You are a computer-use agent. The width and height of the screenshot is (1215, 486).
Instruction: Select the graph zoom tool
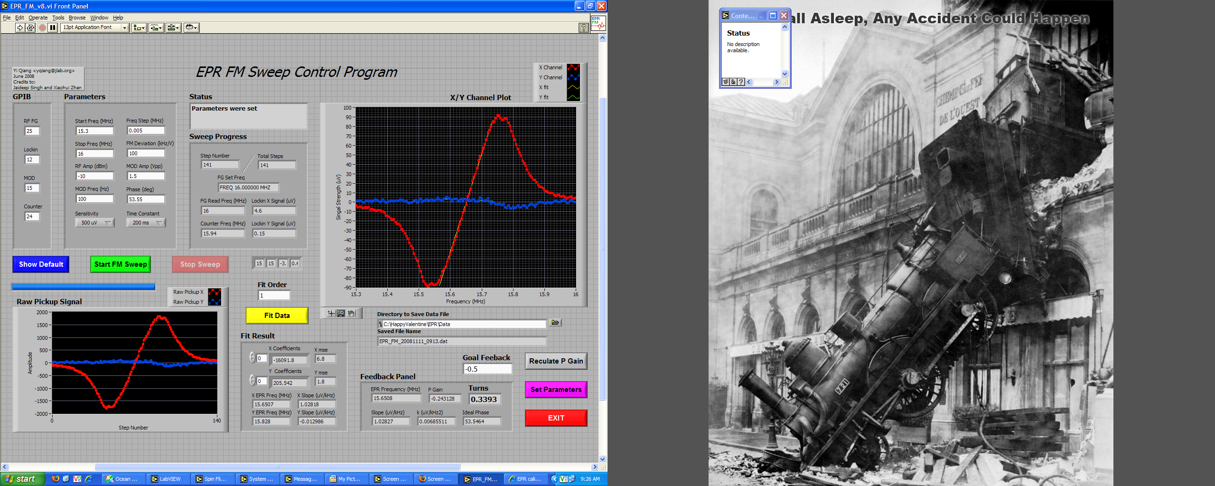(341, 313)
